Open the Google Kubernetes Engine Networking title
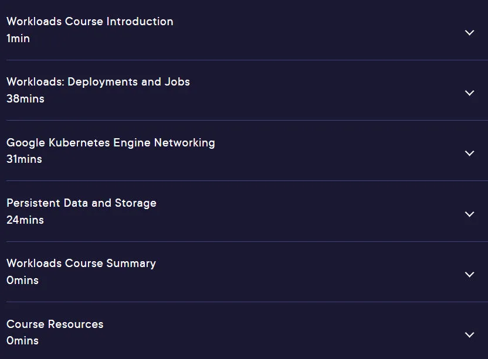Image resolution: width=488 pixels, height=359 pixels. pos(111,143)
